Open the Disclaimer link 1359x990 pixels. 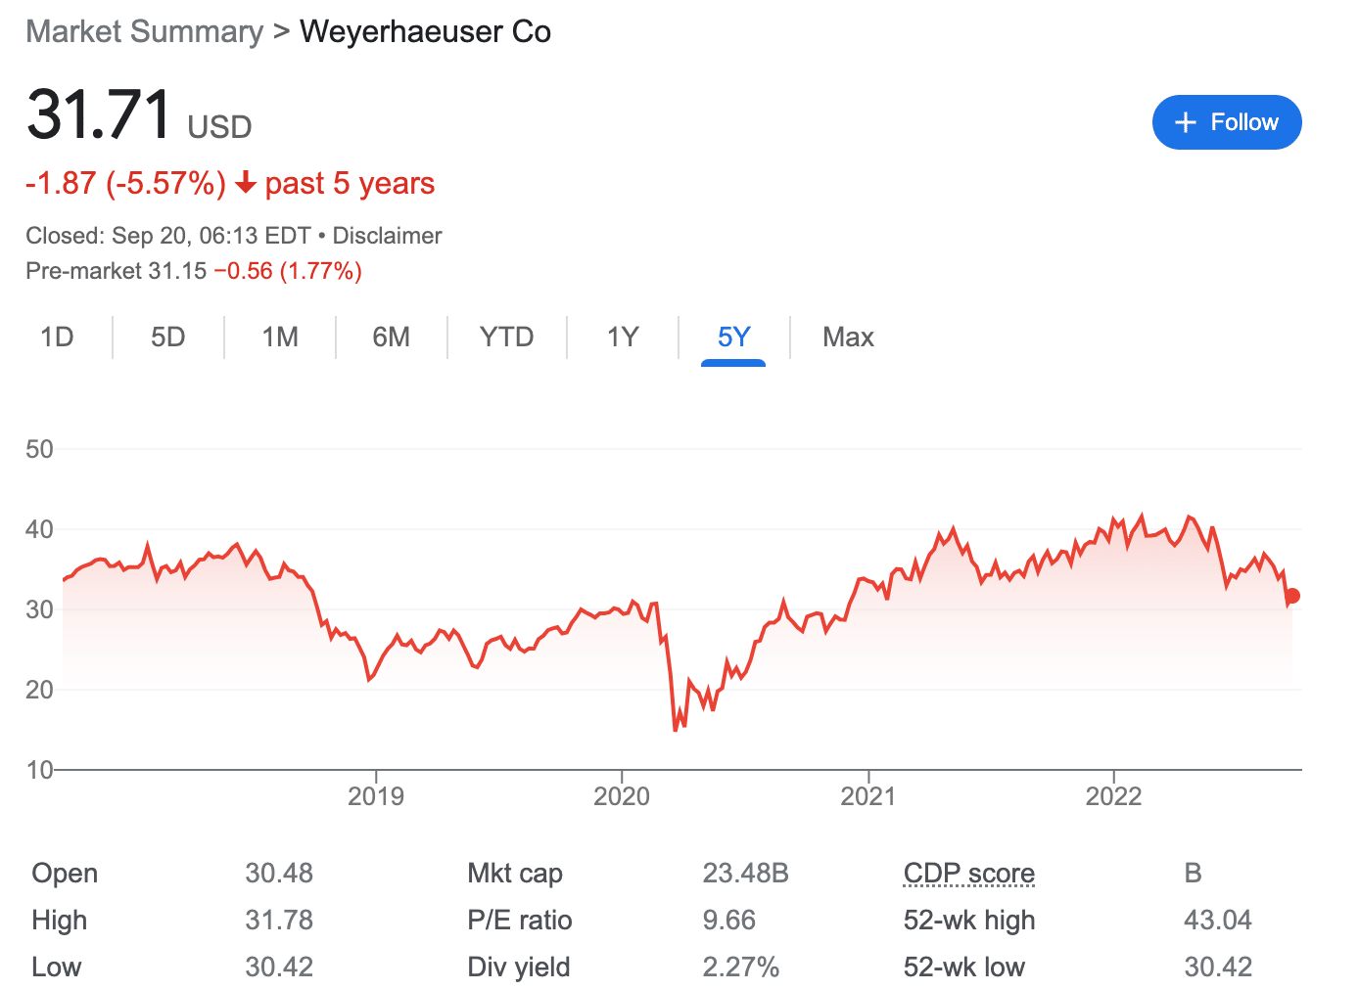387,236
